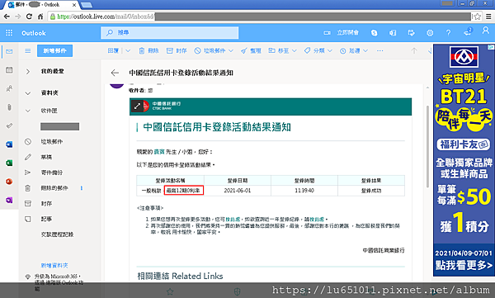495x298 pixels.
Task: Open the help question mark
Action: tap(448, 32)
